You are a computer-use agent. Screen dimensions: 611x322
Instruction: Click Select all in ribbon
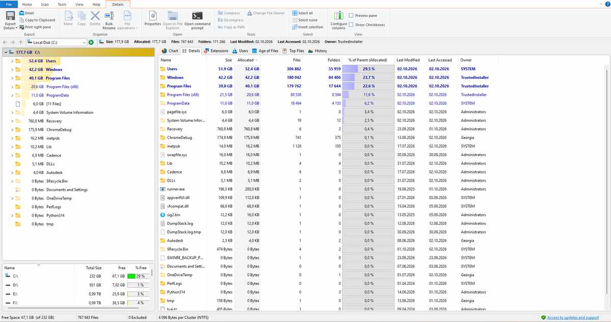302,13
